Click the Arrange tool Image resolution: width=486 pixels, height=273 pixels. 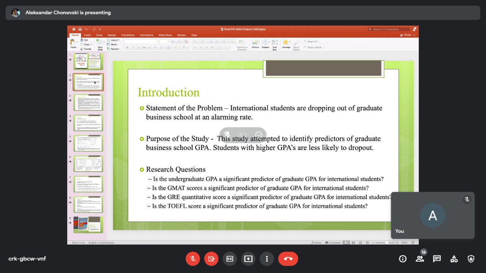(x=286, y=44)
